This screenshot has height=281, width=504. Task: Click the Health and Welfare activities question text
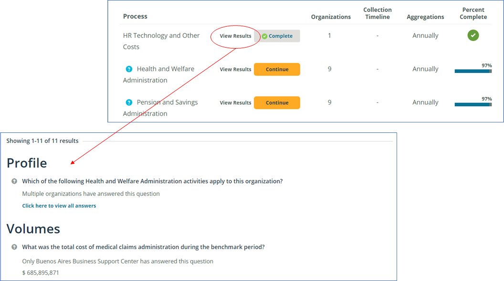[152, 181]
